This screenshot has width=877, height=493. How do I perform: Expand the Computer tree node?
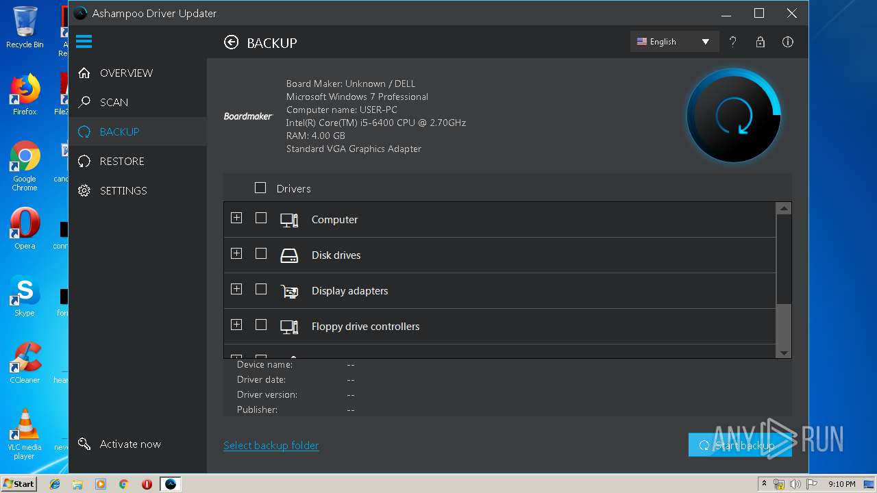[236, 218]
